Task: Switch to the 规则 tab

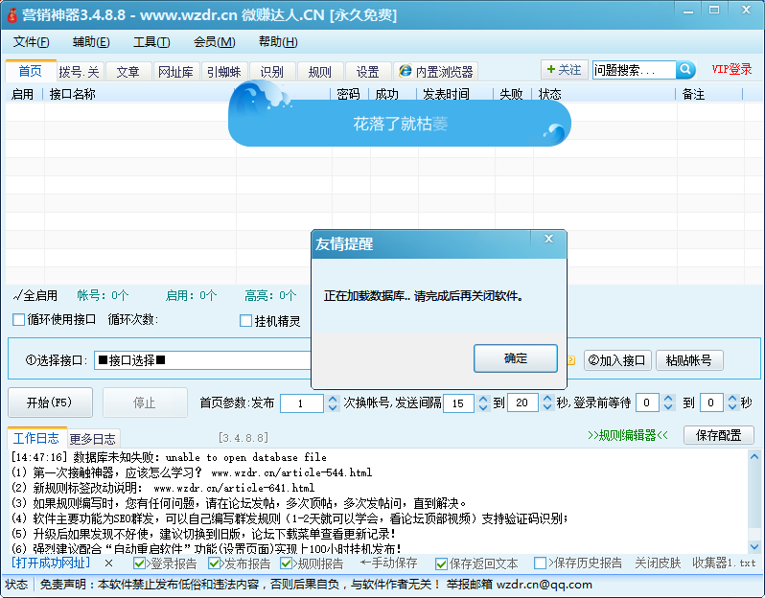Action: (320, 72)
